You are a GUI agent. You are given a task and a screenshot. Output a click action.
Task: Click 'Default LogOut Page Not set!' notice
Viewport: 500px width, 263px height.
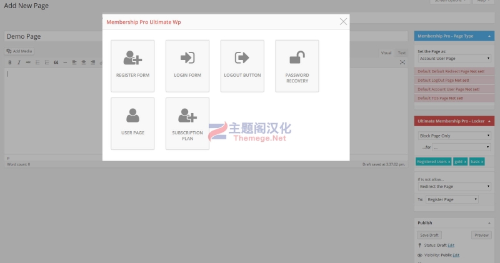[x=454, y=81]
